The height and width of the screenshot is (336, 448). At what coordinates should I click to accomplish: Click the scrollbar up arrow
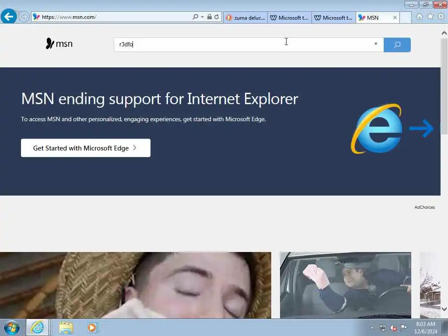click(x=444, y=33)
